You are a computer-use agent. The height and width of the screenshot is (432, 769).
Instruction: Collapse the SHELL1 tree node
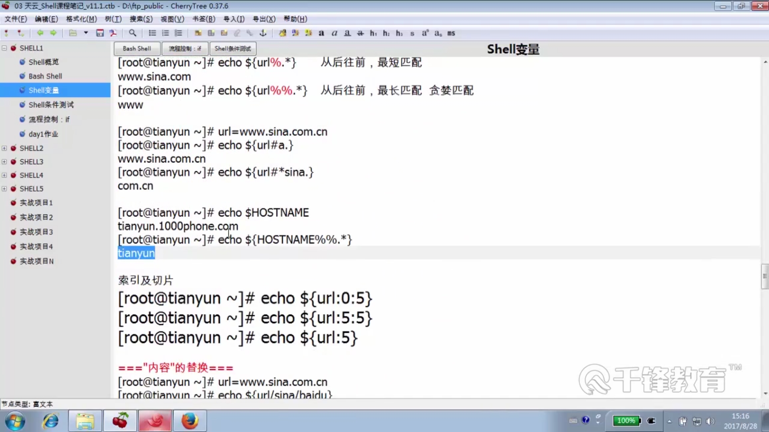point(4,48)
